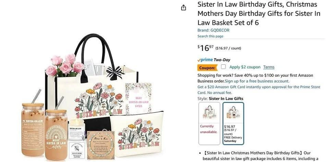Click the Two-Day delivery label

point(222,60)
